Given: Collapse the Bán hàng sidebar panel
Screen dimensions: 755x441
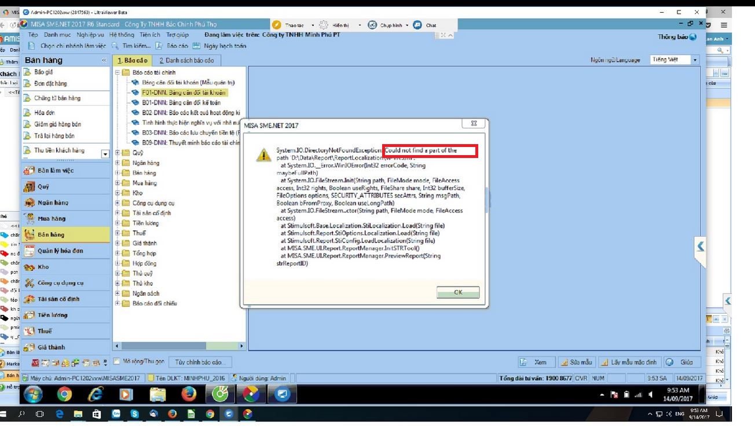Looking at the screenshot, I should [104, 60].
